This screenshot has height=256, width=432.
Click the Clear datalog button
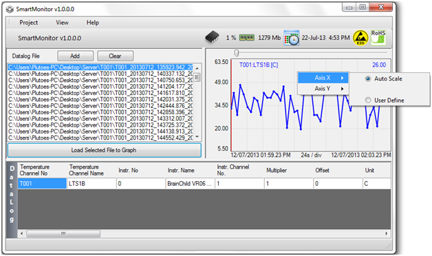pos(115,56)
